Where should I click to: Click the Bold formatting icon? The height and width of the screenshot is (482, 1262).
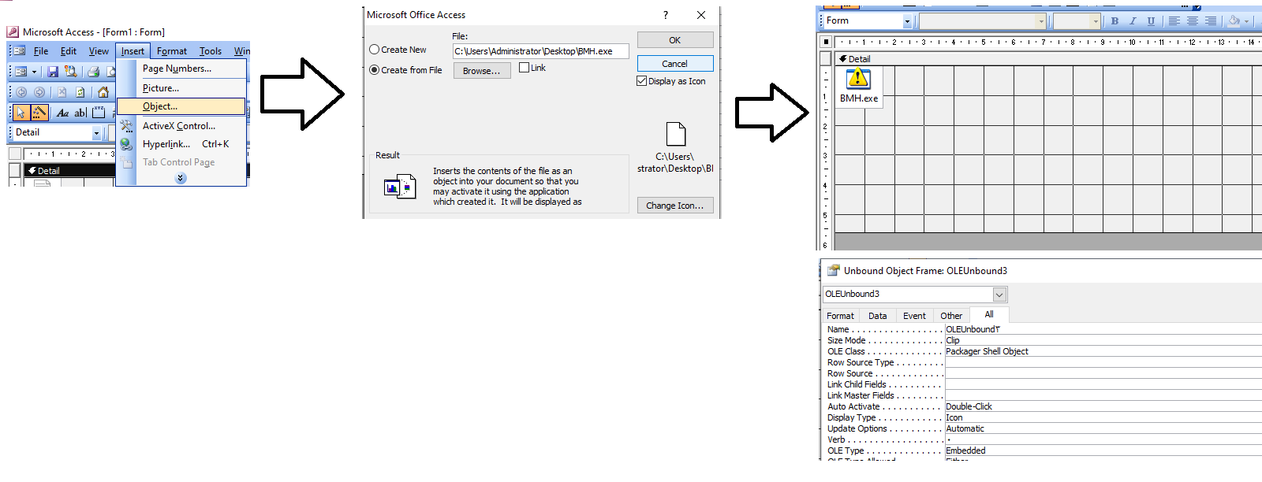click(1115, 21)
